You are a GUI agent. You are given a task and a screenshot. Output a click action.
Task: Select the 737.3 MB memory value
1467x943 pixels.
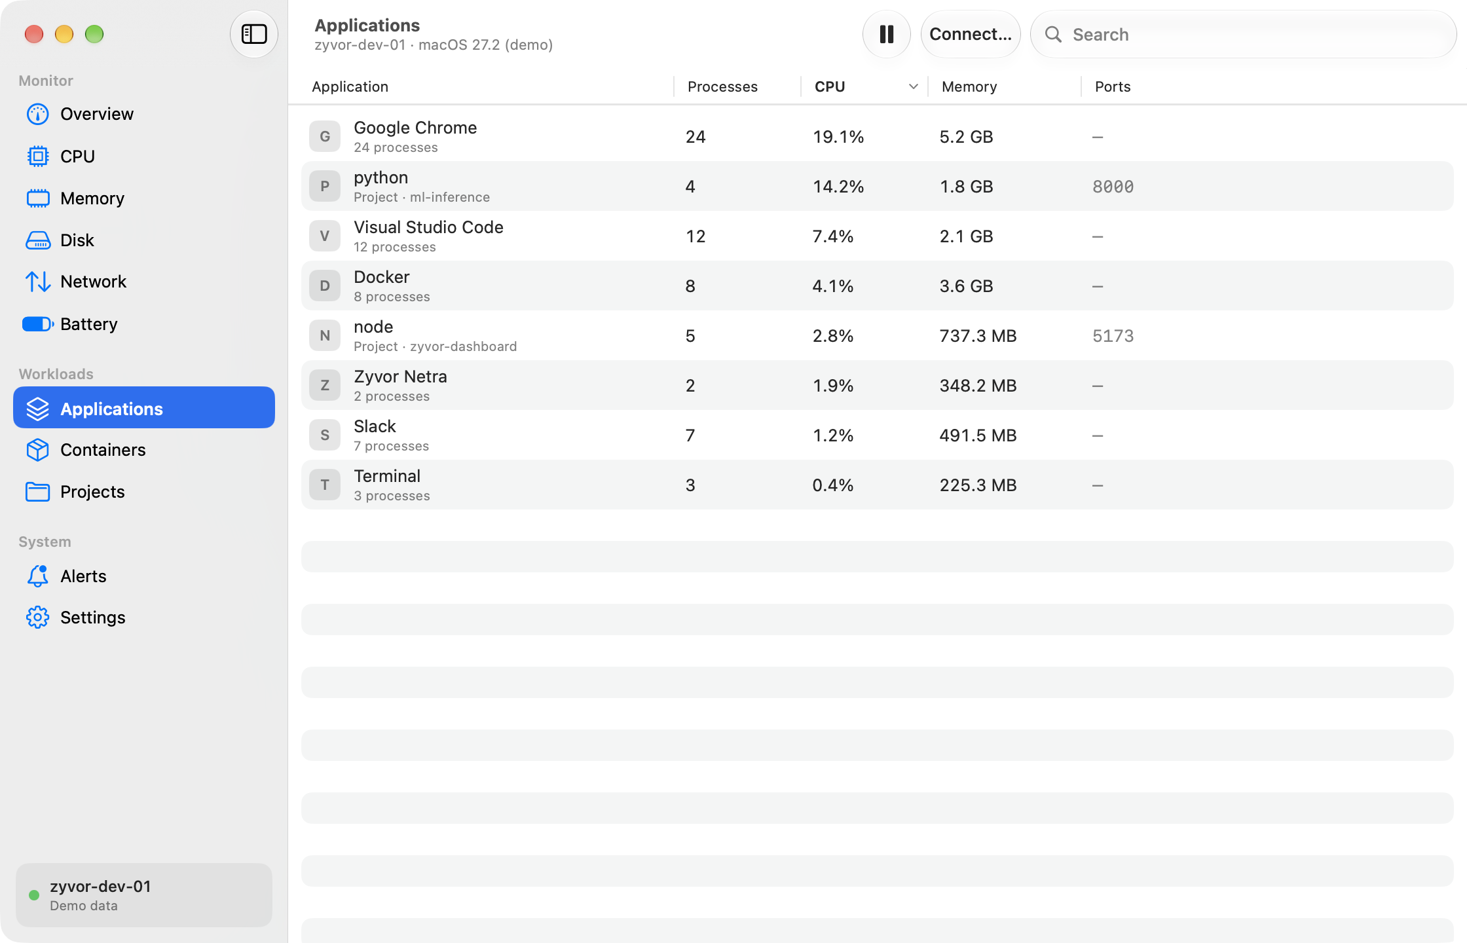pyautogui.click(x=978, y=336)
